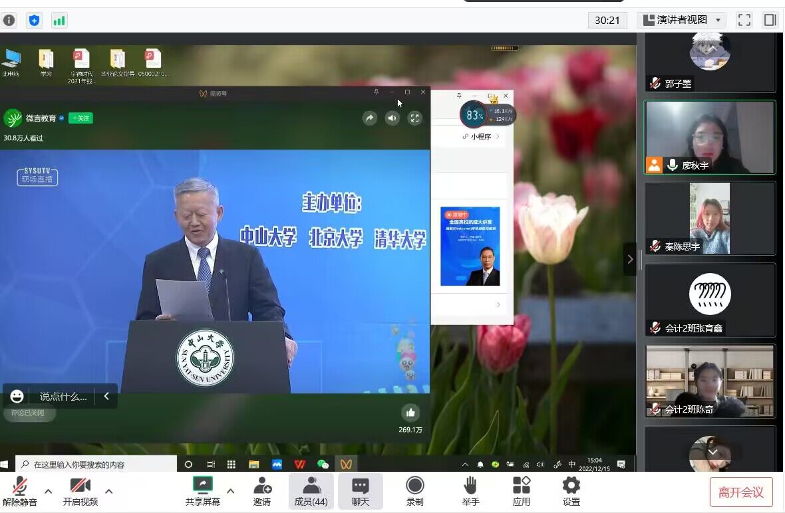This screenshot has height=513, width=785.
Task: Click the green +关注 follow button
Action: [x=80, y=118]
